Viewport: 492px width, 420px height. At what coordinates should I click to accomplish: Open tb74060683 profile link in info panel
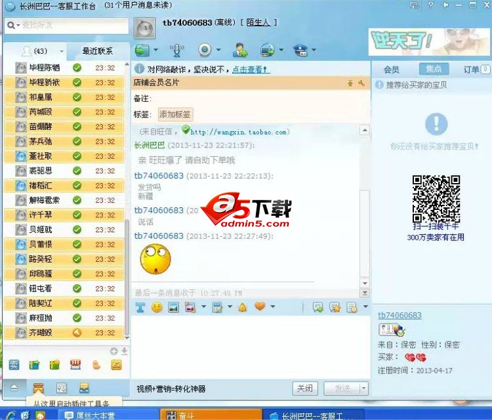[x=400, y=316]
